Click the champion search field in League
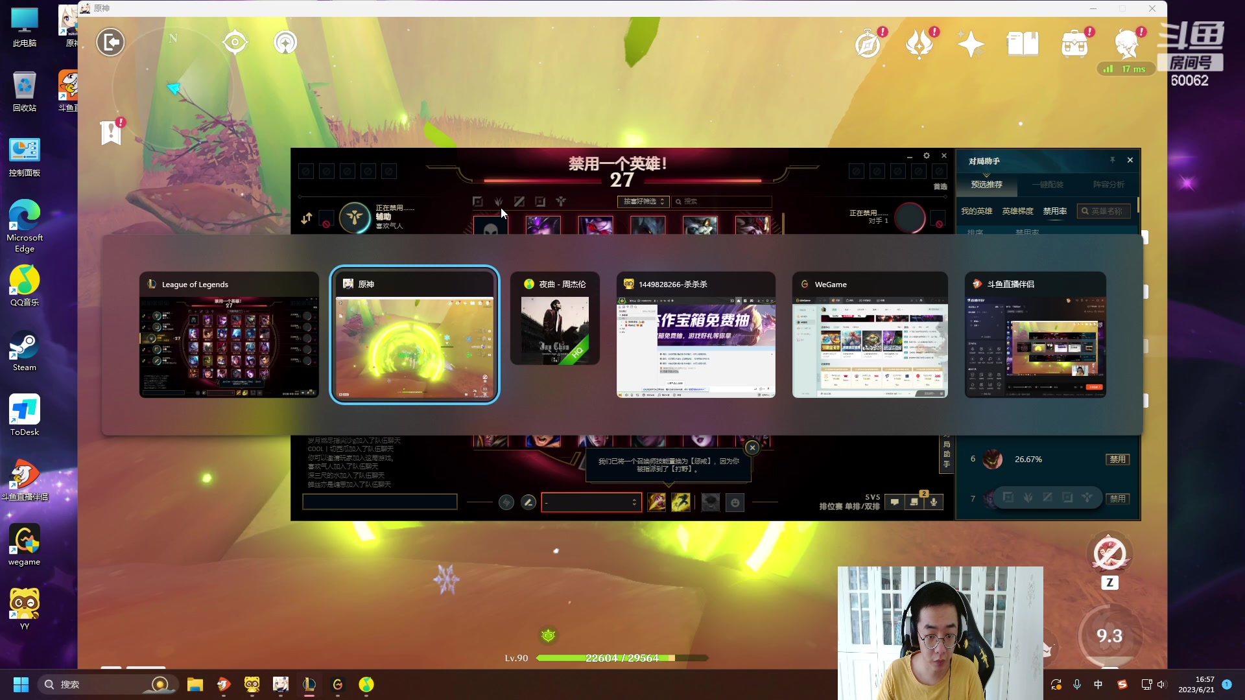This screenshot has width=1245, height=700. (x=721, y=202)
